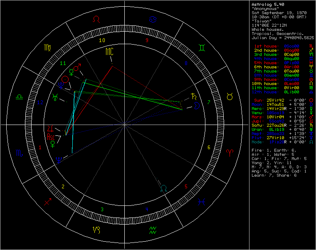Click the Gemini sign on the outer ring

(202, 47)
